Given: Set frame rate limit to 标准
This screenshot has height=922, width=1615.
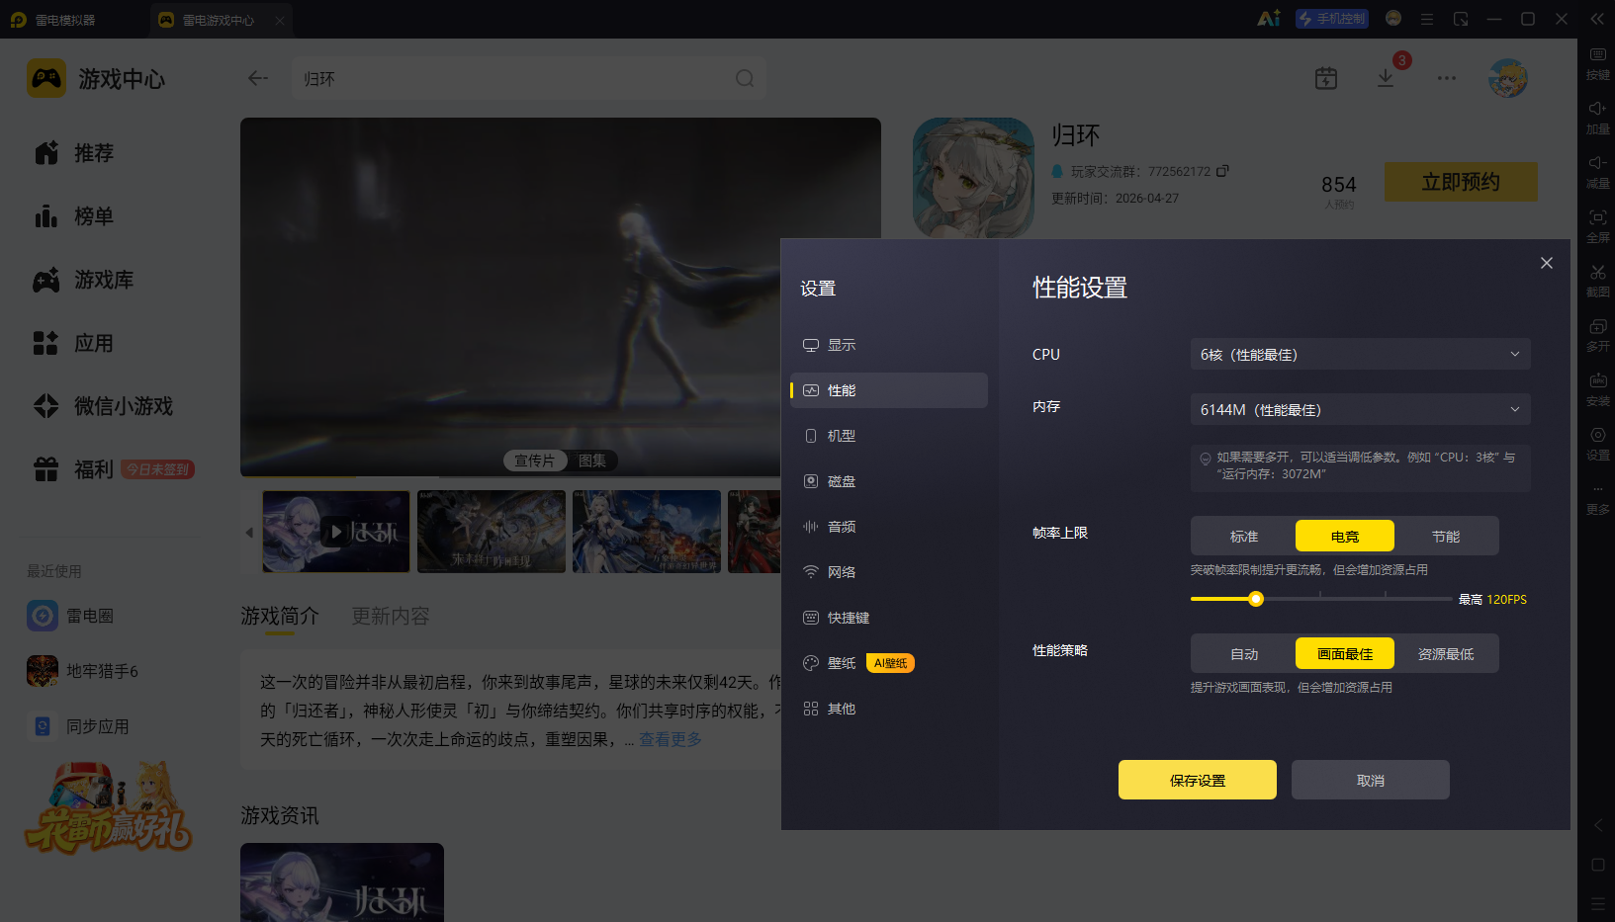Looking at the screenshot, I should [1244, 536].
